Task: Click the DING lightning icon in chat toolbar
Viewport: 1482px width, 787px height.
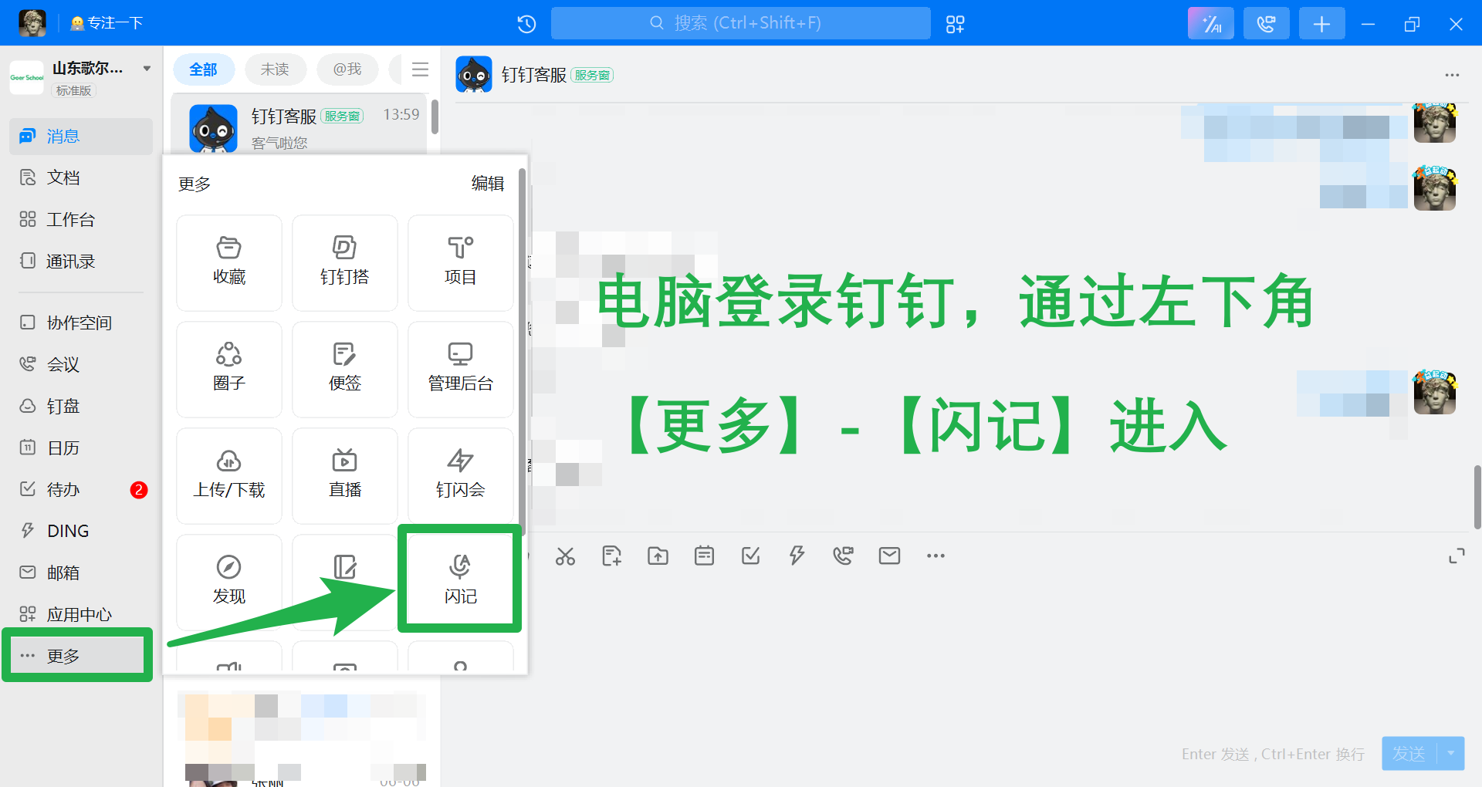Action: pyautogui.click(x=797, y=556)
